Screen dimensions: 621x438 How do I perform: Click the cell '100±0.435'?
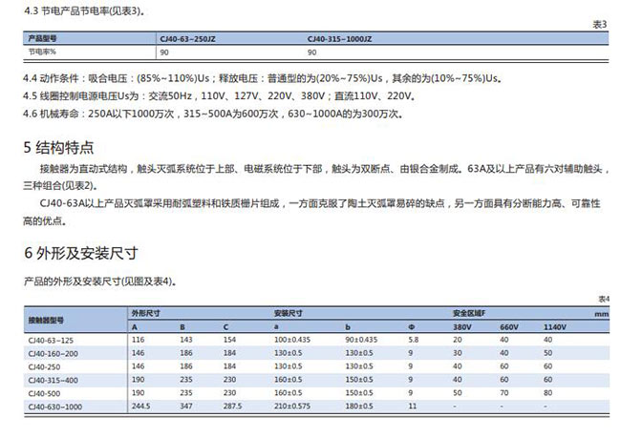pos(292,340)
